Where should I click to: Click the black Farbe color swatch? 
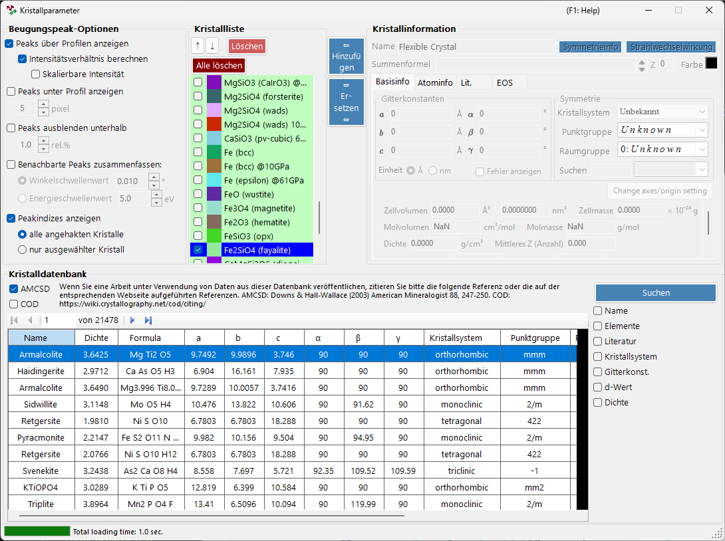pos(711,63)
